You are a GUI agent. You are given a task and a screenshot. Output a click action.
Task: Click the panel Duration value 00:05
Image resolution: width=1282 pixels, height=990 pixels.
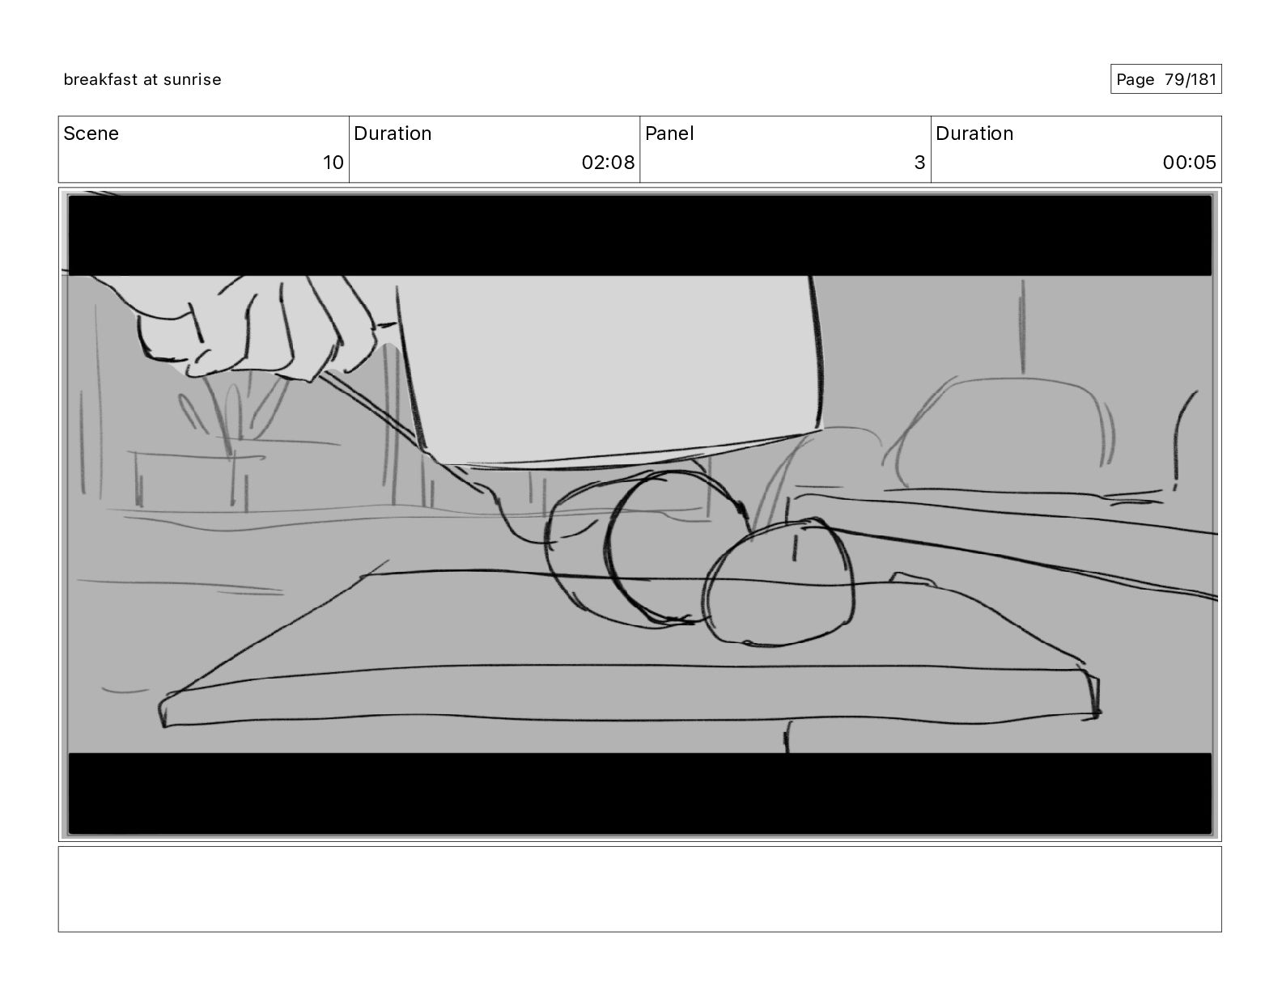(1189, 163)
